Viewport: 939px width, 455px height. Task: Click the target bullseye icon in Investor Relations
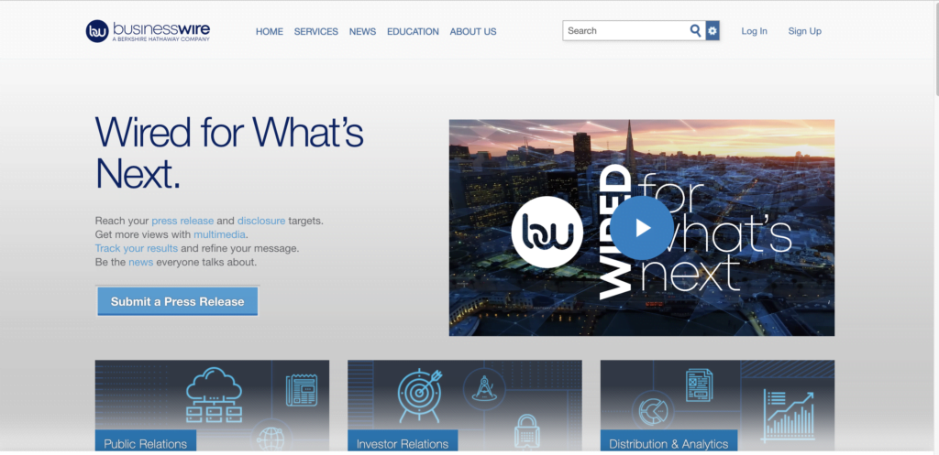coord(419,394)
